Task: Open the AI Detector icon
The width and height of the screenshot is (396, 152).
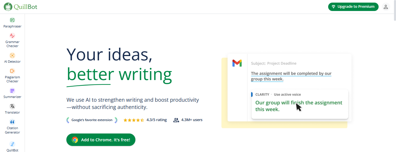Action: [x=12, y=55]
